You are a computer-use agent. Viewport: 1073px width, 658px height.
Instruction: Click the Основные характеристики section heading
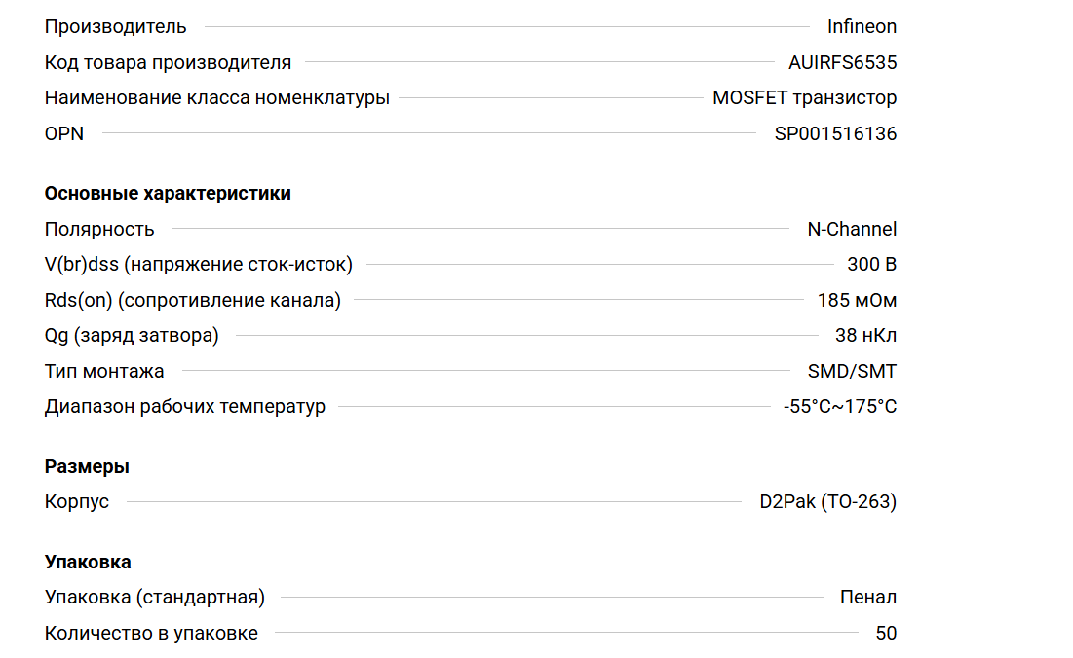coord(168,194)
